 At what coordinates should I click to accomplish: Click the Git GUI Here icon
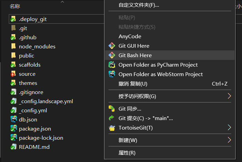112,46
